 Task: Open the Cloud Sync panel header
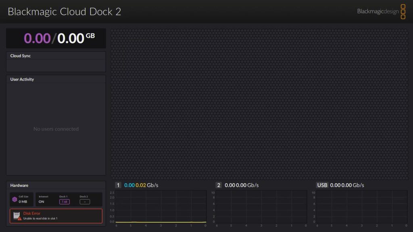(21, 56)
